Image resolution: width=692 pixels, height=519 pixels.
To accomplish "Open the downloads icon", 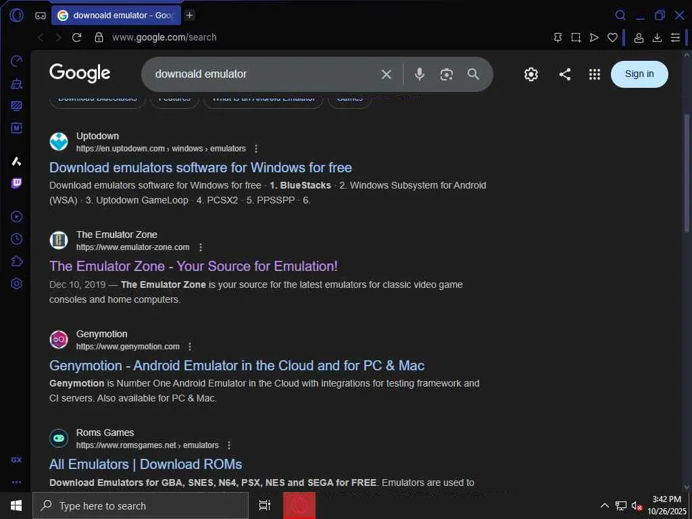I will tap(657, 38).
